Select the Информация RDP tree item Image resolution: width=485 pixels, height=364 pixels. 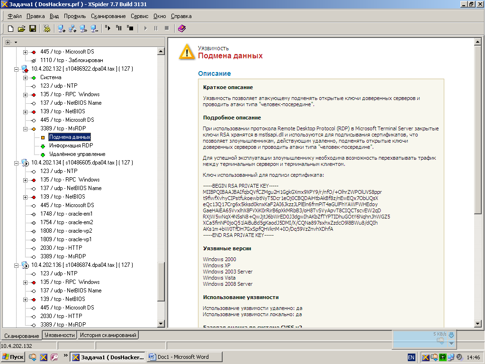71,146
